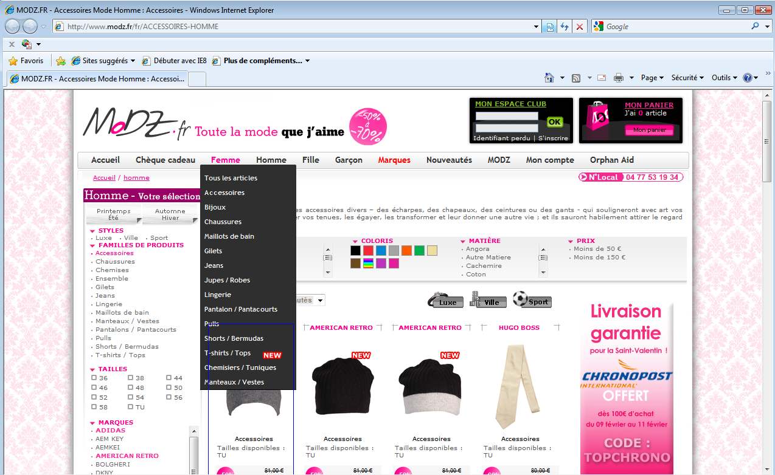Viewport: 775px width, 475px height.
Task: Click the RSS feeds icon
Action: 575,78
